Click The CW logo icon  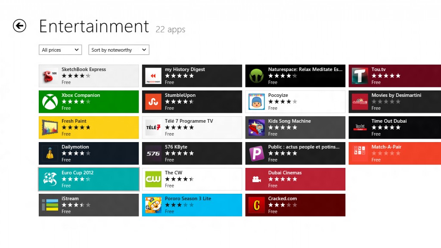(153, 180)
